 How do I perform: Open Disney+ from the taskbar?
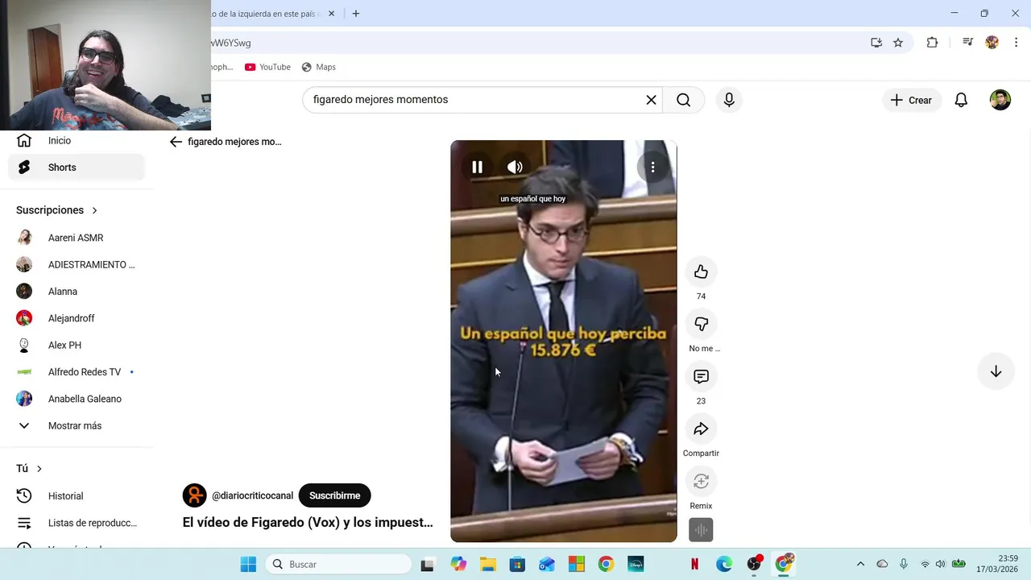coord(636,564)
